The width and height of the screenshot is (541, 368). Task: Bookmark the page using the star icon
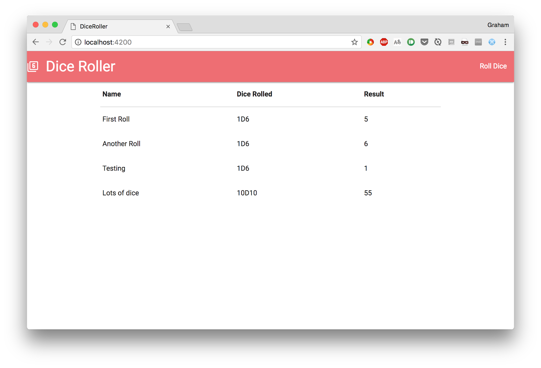[354, 42]
